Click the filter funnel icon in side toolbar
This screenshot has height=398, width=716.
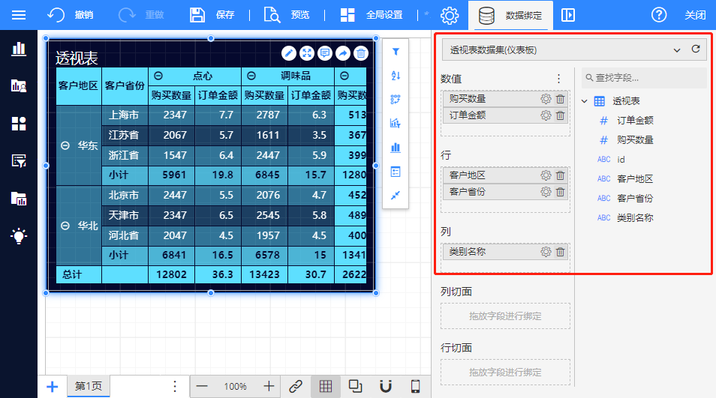396,52
